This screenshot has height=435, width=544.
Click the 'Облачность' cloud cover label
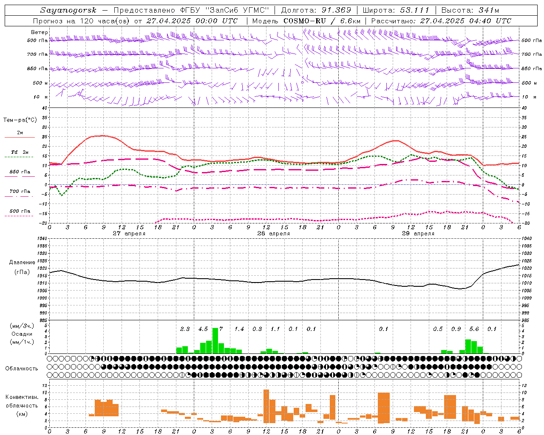pyautogui.click(x=22, y=369)
